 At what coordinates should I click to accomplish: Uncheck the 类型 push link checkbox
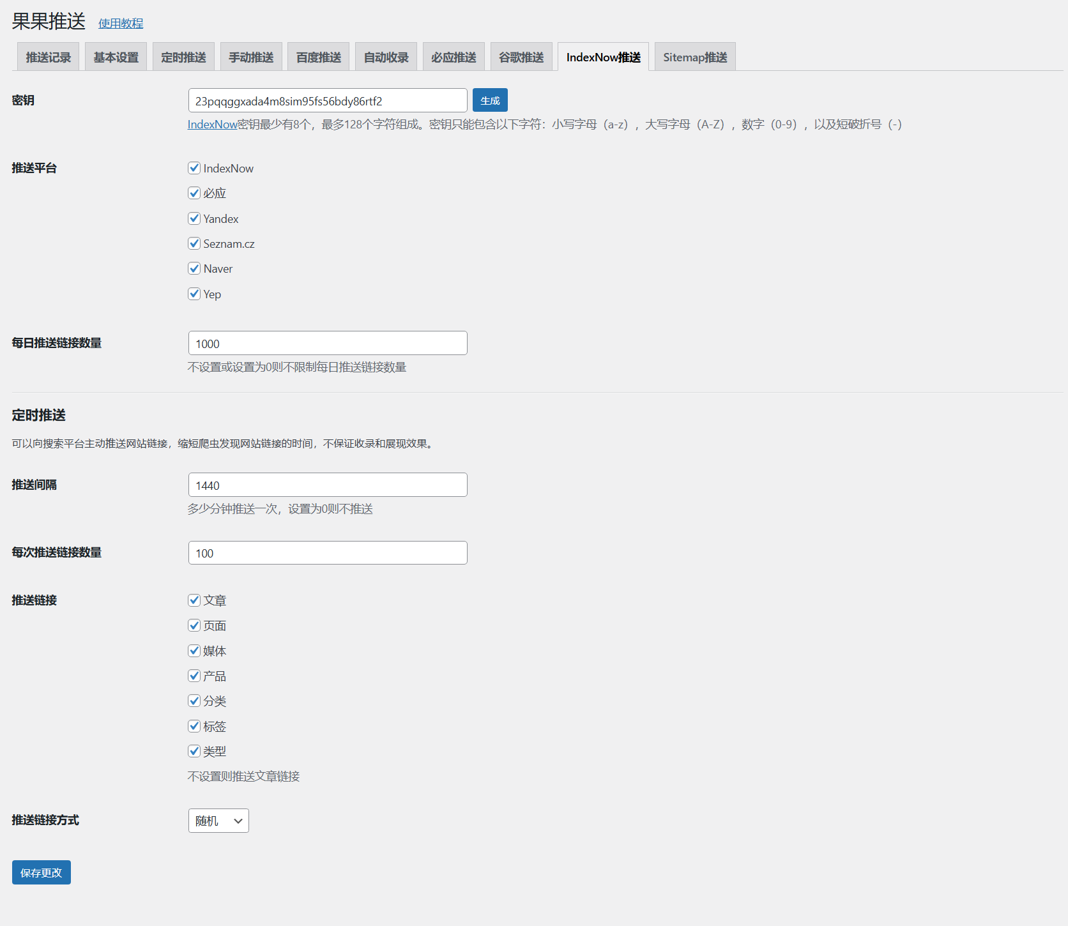coord(194,751)
